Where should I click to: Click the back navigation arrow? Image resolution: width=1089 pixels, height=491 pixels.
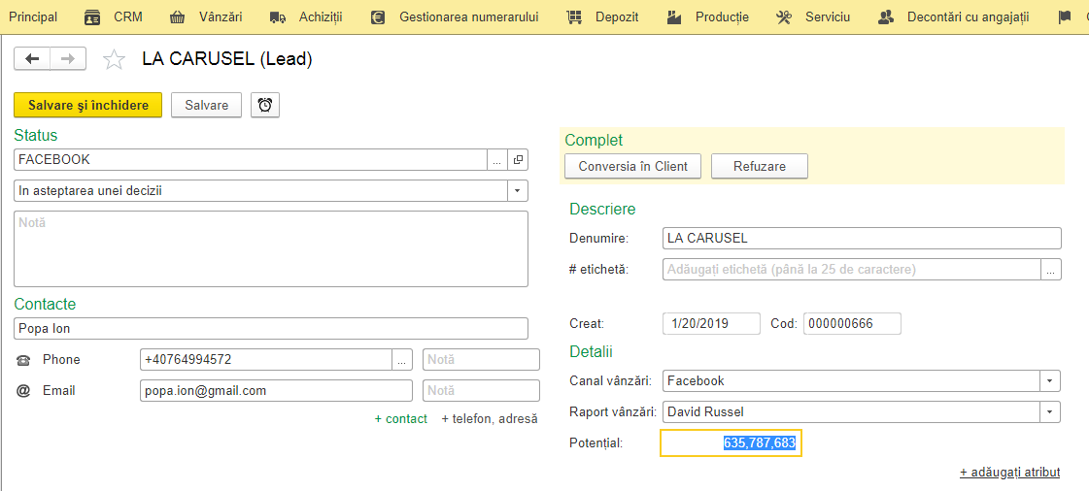32,59
